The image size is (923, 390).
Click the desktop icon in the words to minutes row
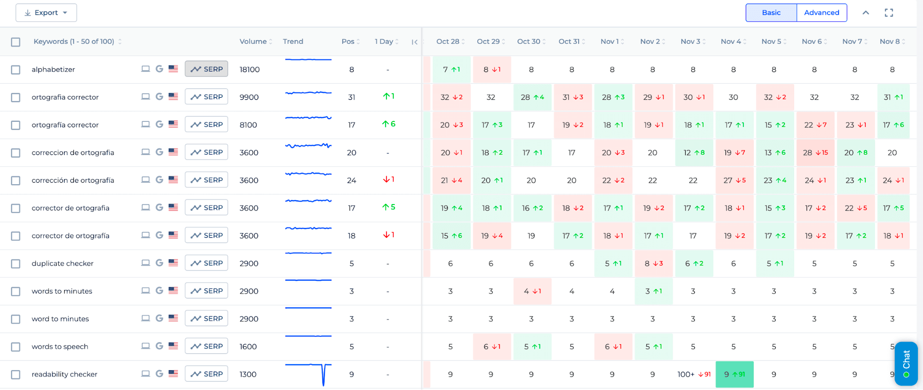(x=145, y=290)
